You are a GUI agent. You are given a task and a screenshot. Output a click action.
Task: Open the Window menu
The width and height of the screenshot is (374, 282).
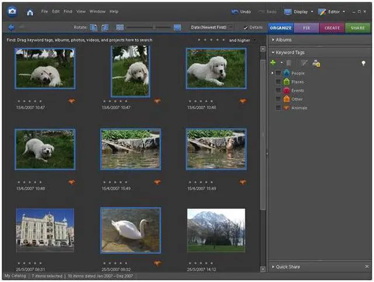pos(98,12)
